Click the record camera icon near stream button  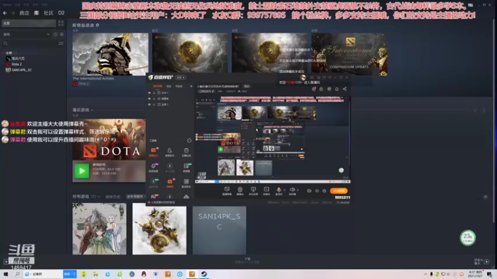click(x=309, y=191)
